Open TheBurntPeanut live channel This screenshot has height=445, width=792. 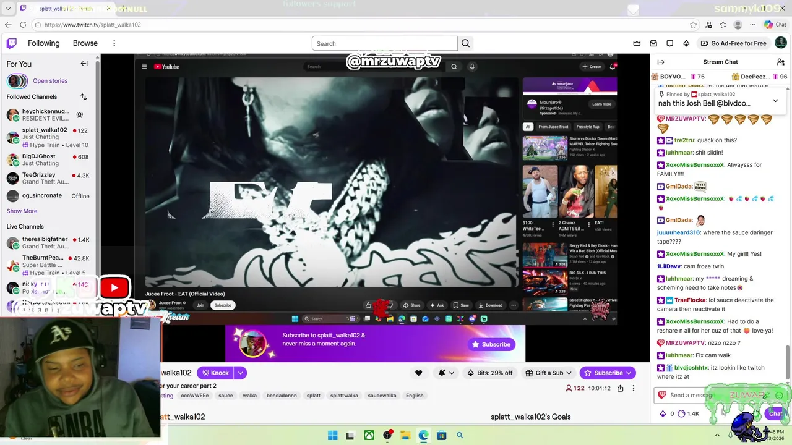click(48, 265)
